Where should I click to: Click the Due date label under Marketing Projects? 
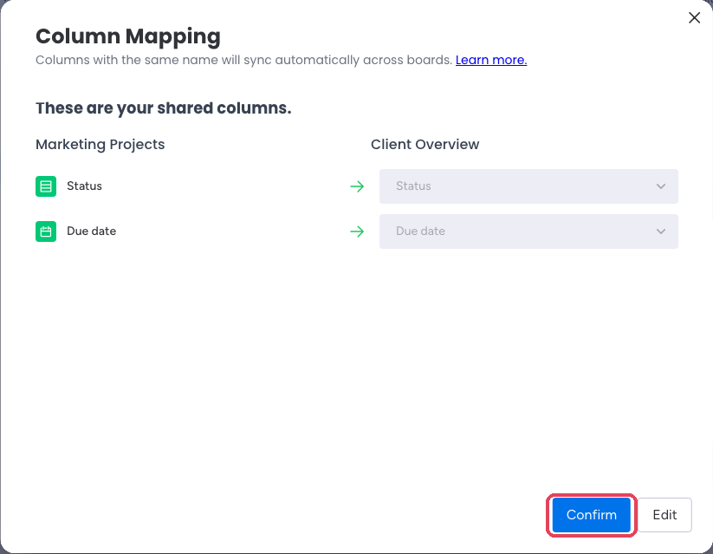91,231
